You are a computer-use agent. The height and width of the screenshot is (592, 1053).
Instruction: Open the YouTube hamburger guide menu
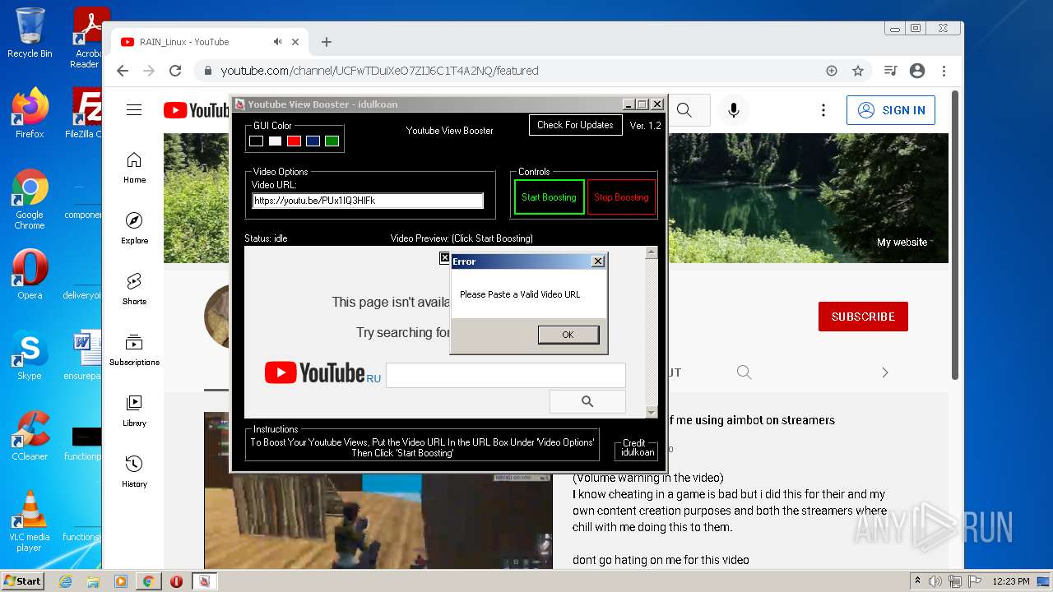(134, 110)
